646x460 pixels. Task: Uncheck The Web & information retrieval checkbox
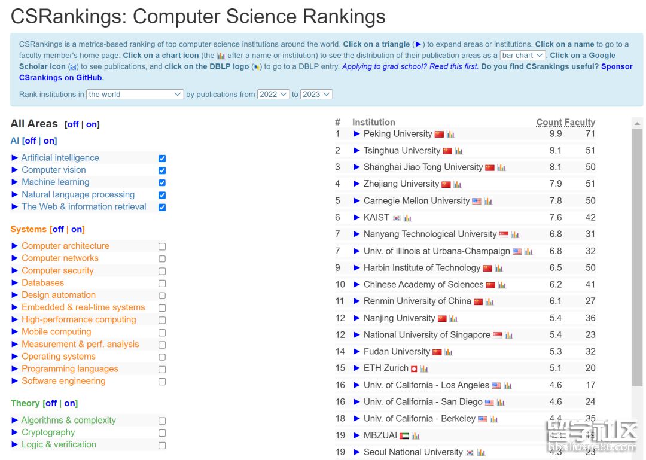(162, 208)
